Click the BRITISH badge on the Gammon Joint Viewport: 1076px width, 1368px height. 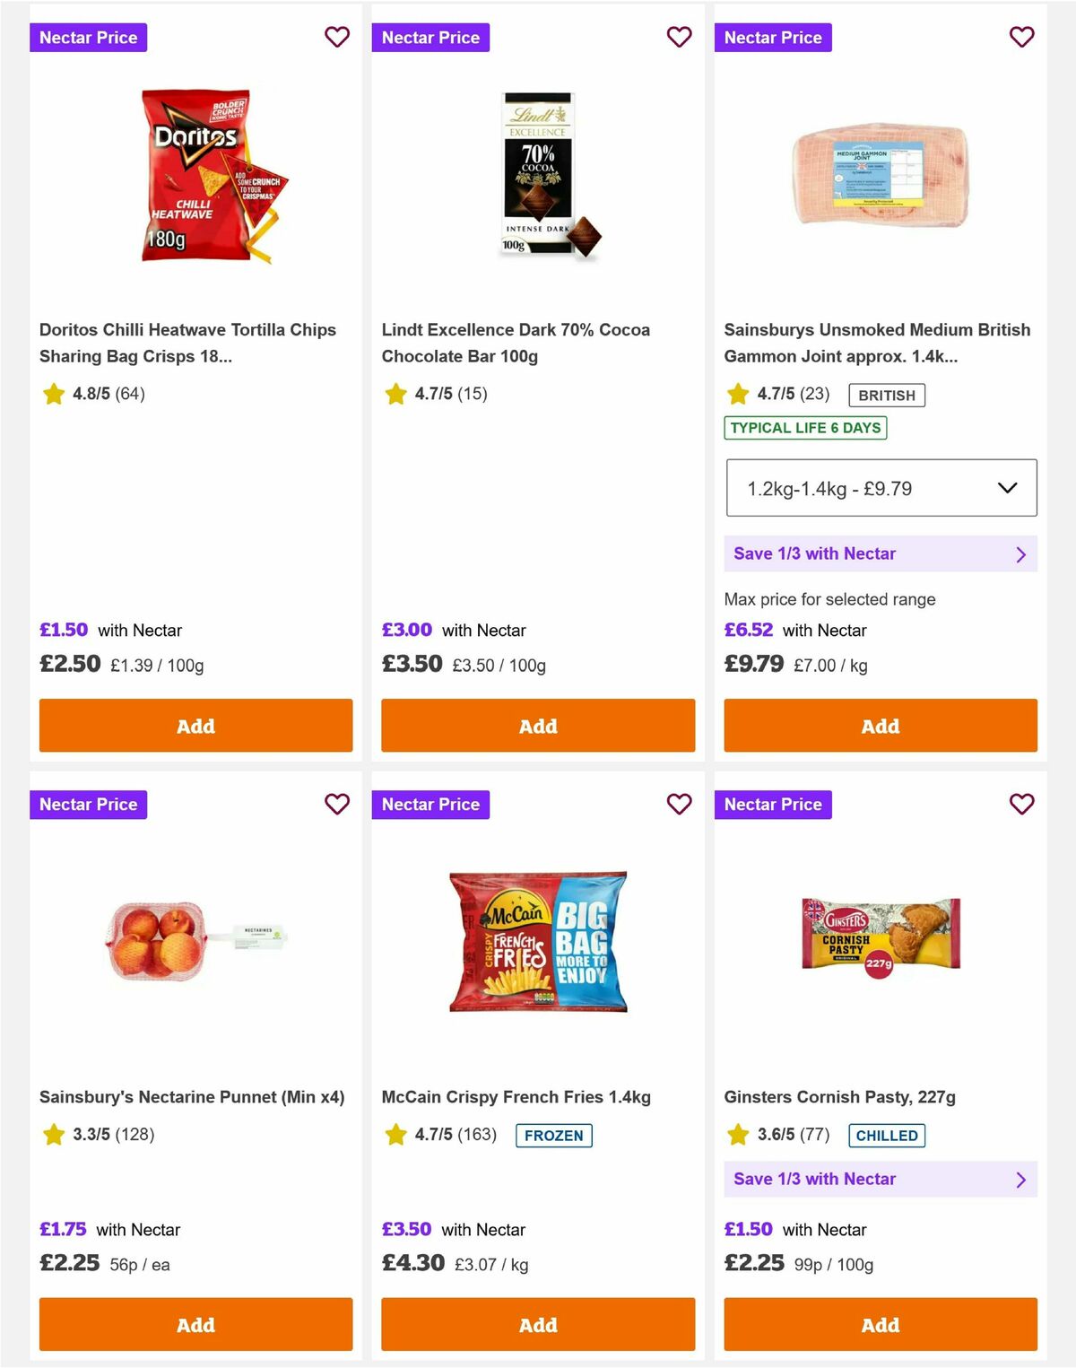(887, 395)
